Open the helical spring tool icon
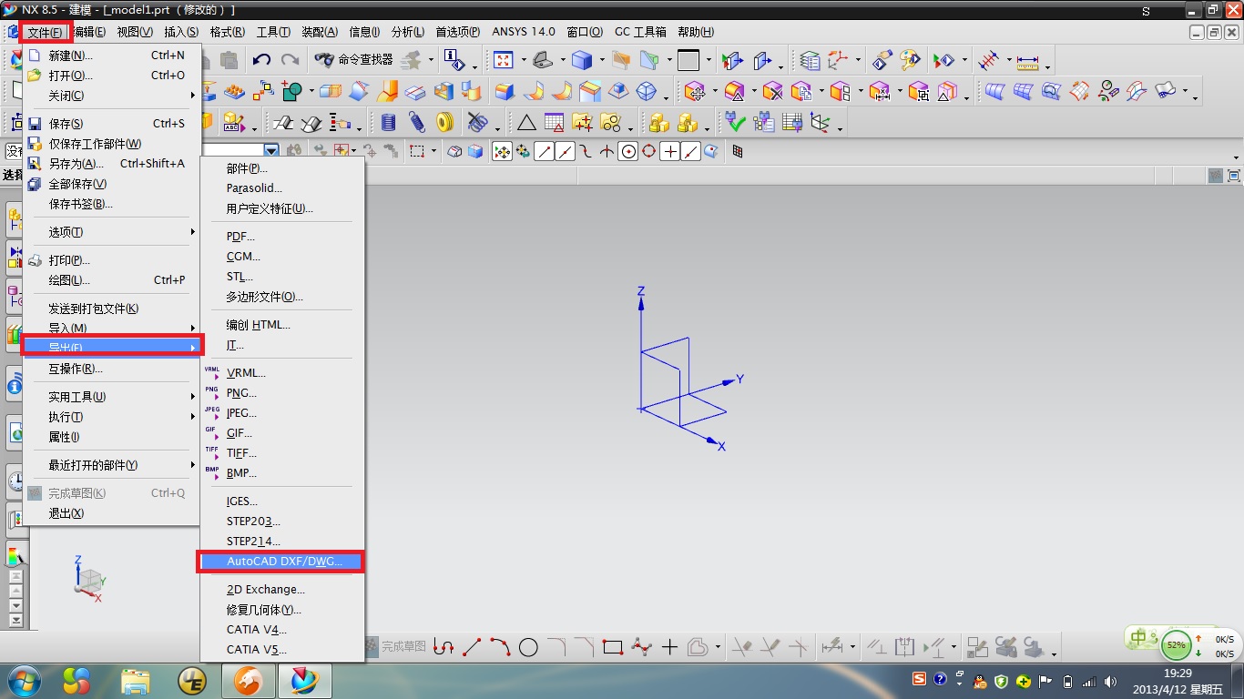This screenshot has height=699, width=1244. pos(417,122)
